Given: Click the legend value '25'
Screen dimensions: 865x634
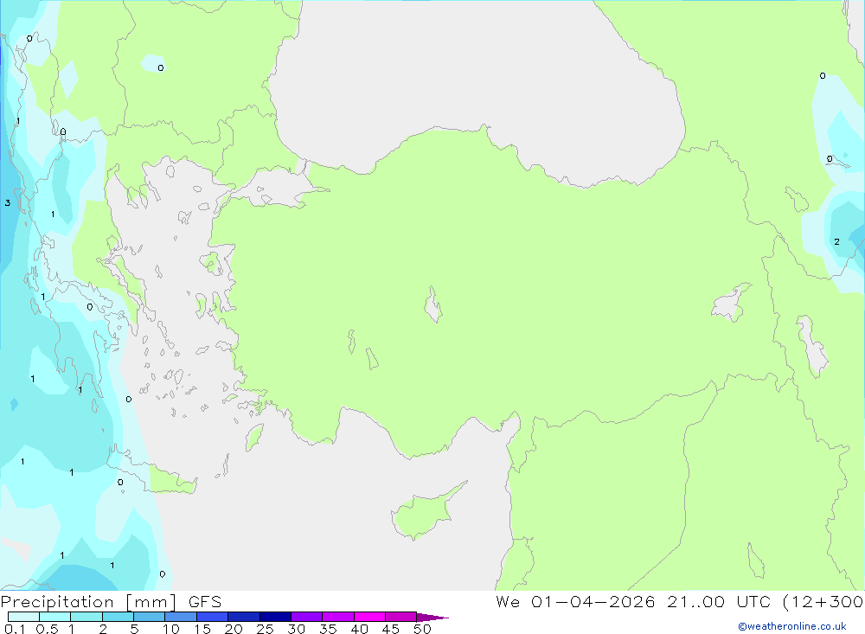Looking at the screenshot, I should 266,629.
